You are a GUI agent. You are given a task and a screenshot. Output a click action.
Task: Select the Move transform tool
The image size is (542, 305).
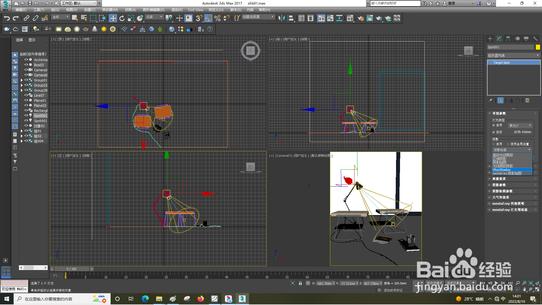(x=113, y=18)
